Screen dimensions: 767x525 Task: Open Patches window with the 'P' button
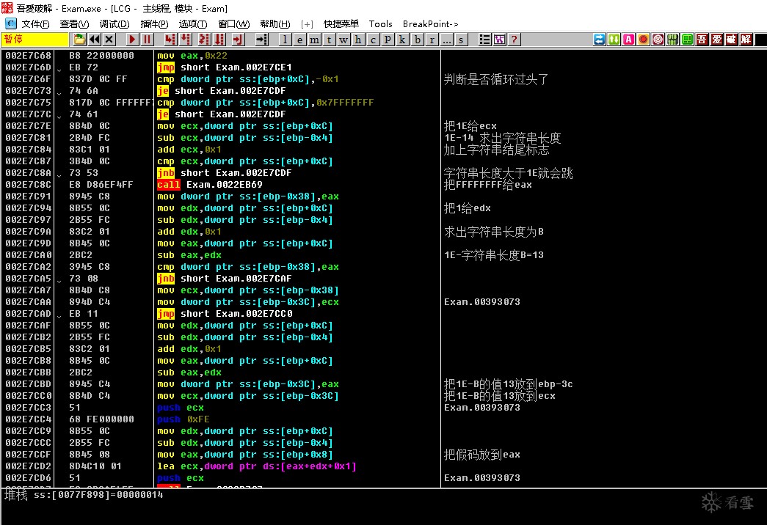[x=388, y=40]
